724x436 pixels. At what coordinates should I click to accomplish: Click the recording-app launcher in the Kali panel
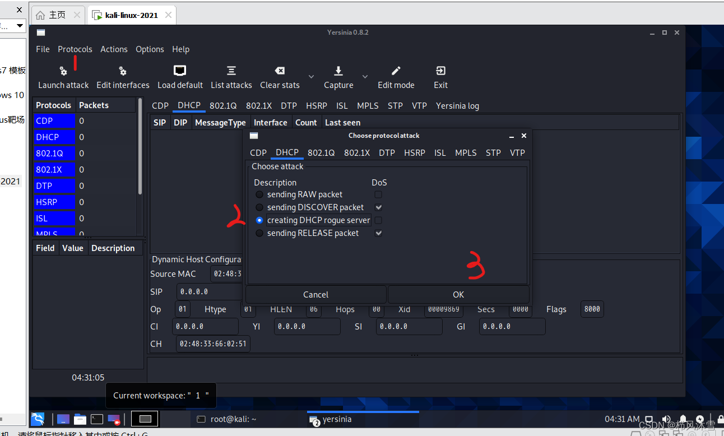[114, 419]
